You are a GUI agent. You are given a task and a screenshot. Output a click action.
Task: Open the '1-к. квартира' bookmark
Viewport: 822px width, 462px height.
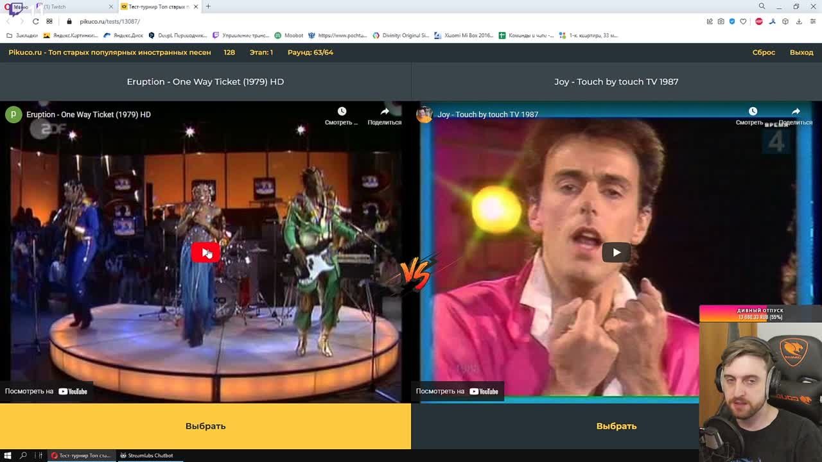click(588, 35)
